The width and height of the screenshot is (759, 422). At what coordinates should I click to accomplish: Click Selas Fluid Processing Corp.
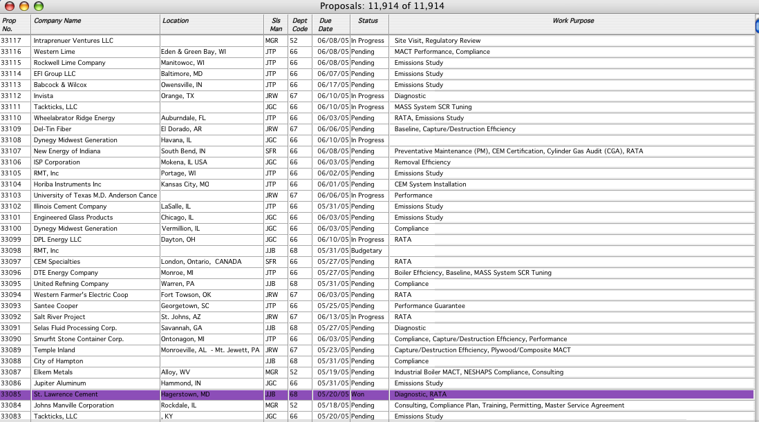click(75, 328)
